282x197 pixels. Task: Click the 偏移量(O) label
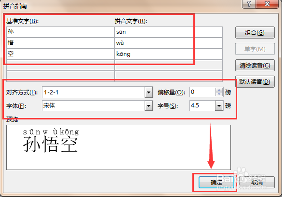tap(171, 92)
